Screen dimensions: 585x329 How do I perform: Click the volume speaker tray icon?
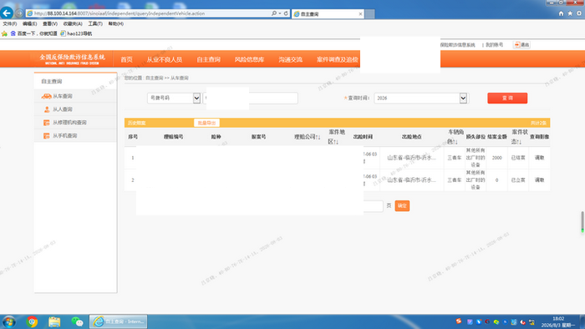click(522, 322)
